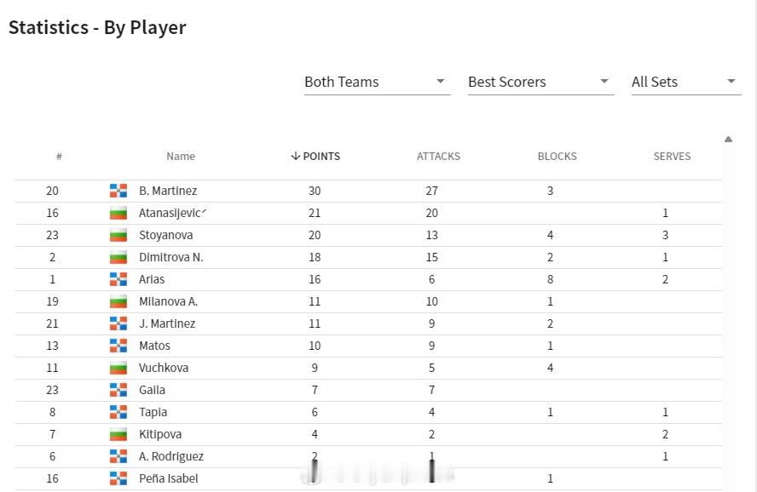Click the scrollbar up arrow
Viewport: 757px width, 492px height.
click(729, 140)
